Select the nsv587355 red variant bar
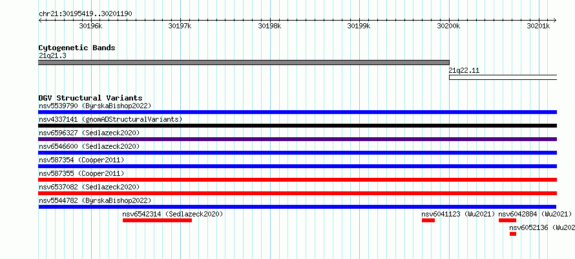This screenshot has height=259, width=575. (297, 180)
